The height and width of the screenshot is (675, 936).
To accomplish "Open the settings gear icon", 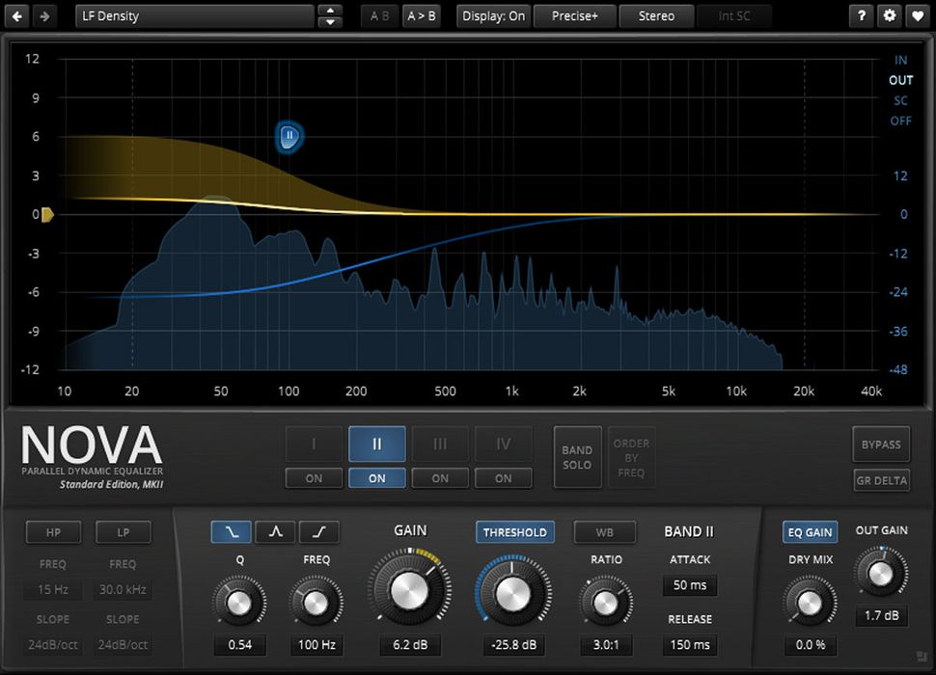I will 889,15.
